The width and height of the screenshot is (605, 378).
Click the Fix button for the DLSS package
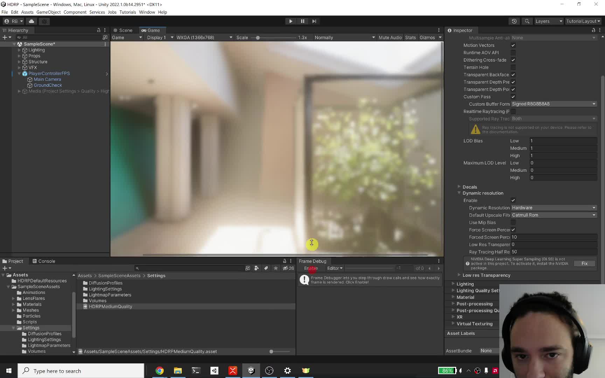pyautogui.click(x=584, y=263)
